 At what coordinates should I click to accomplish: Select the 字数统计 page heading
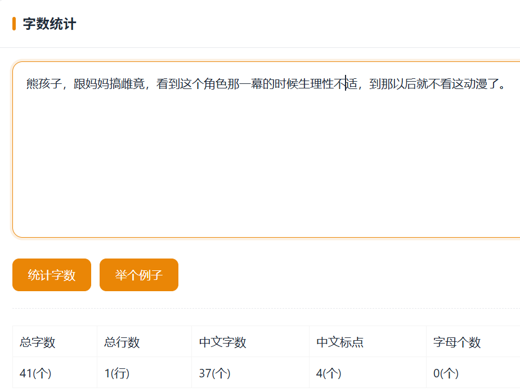pyautogui.click(x=50, y=24)
